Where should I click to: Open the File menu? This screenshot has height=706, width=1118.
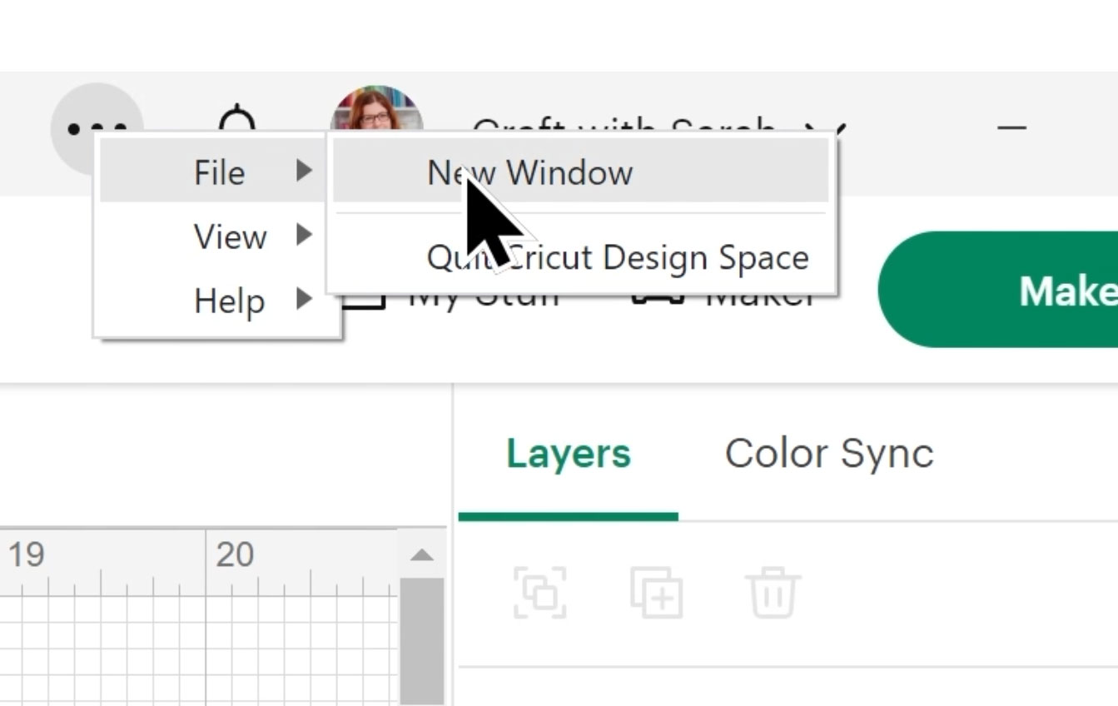pyautogui.click(x=212, y=172)
